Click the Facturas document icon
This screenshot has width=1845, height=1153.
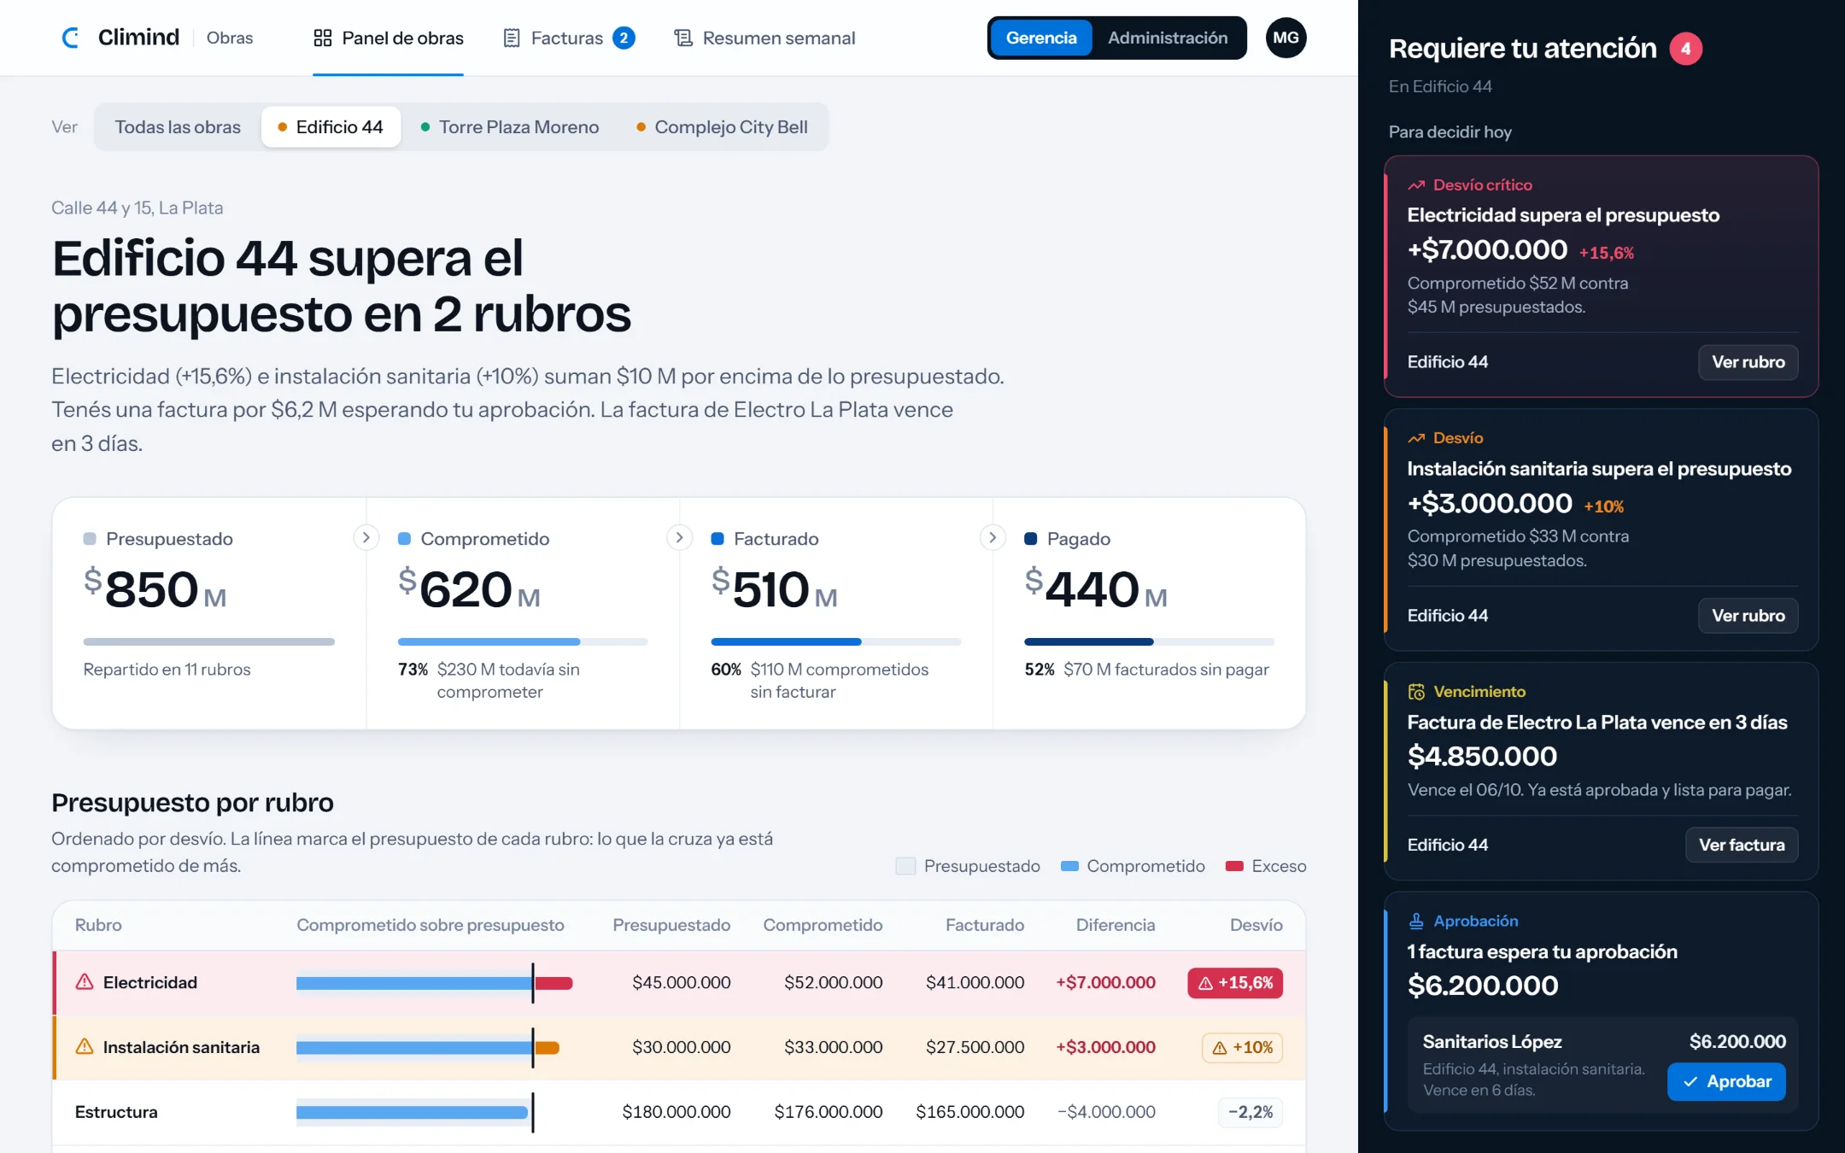[512, 38]
